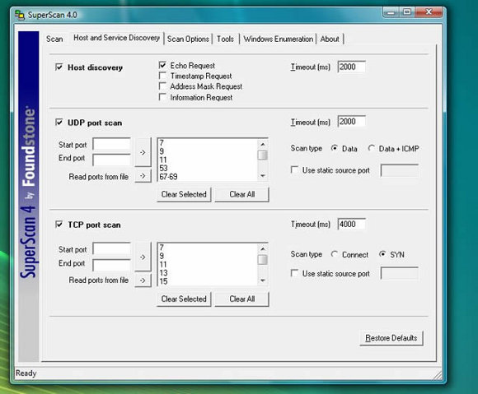The image size is (478, 394).
Task: Switch to the Tools tab
Action: pos(225,39)
